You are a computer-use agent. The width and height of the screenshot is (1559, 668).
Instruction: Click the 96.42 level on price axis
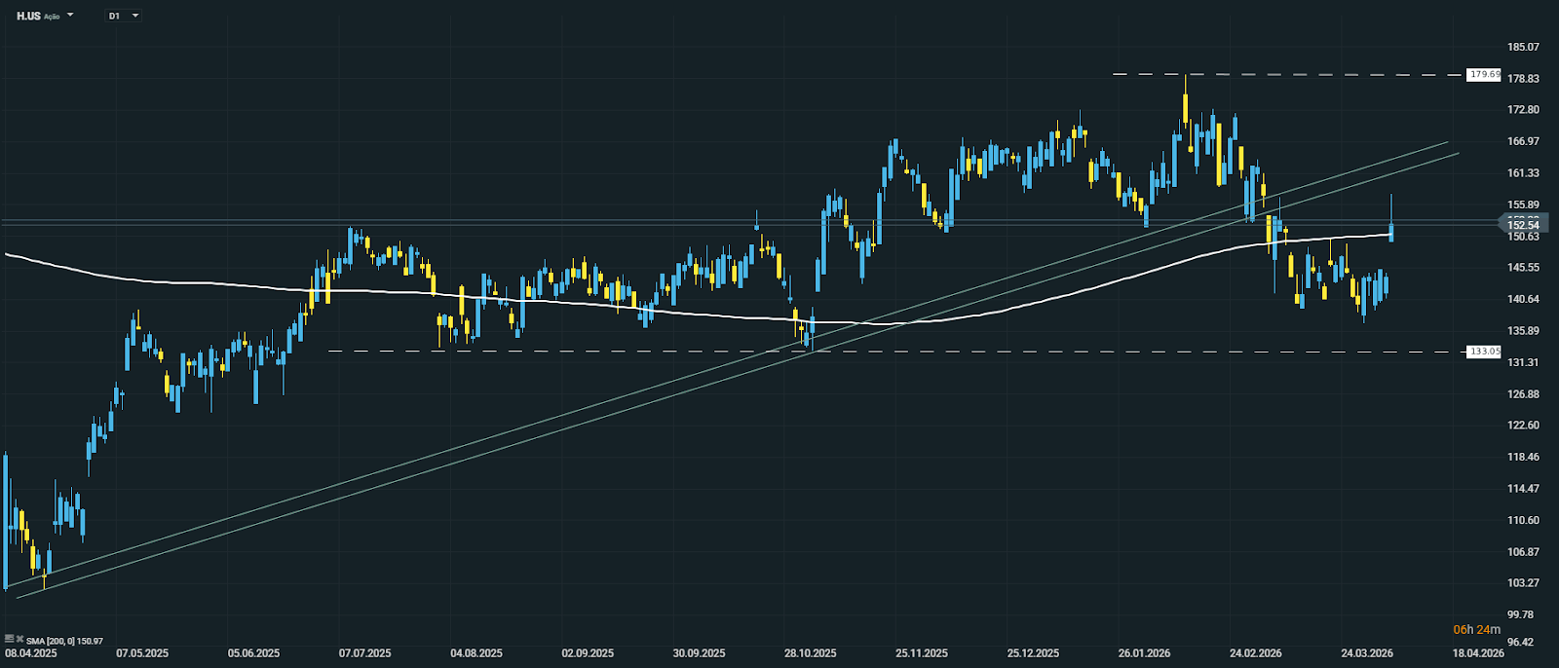[1521, 643]
